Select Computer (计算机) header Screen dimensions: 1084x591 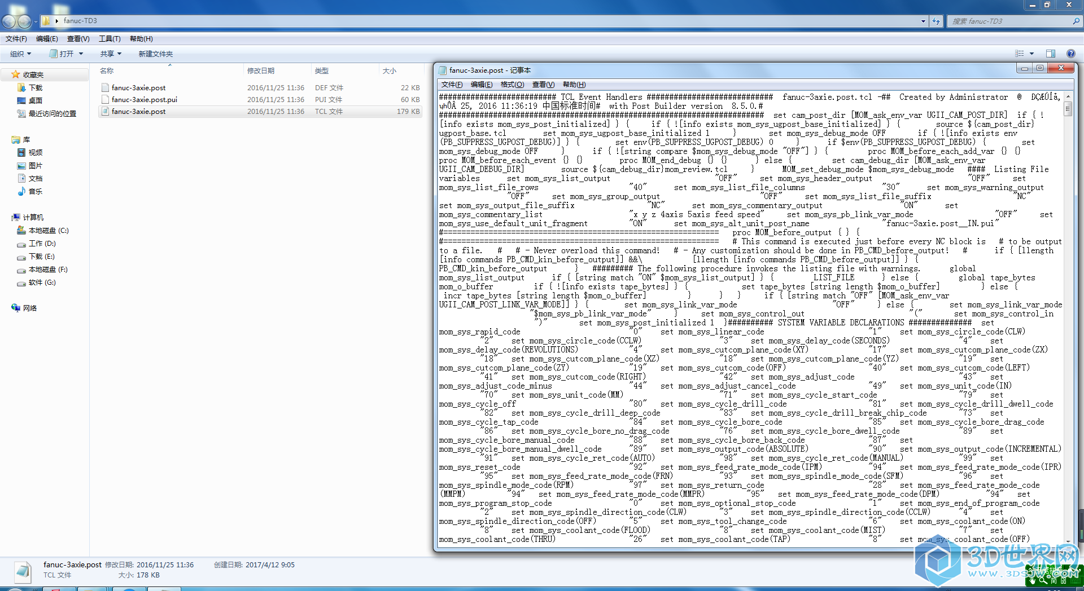pos(33,217)
